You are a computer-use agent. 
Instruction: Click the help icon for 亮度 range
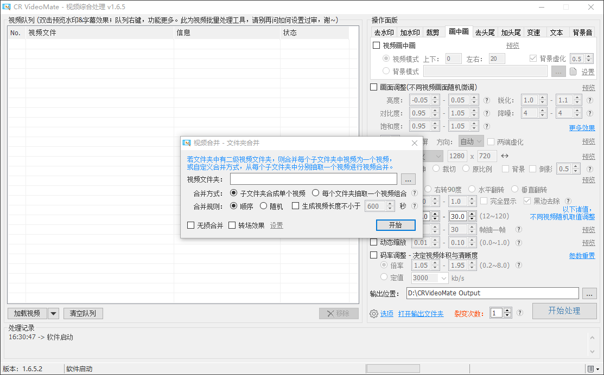point(487,100)
